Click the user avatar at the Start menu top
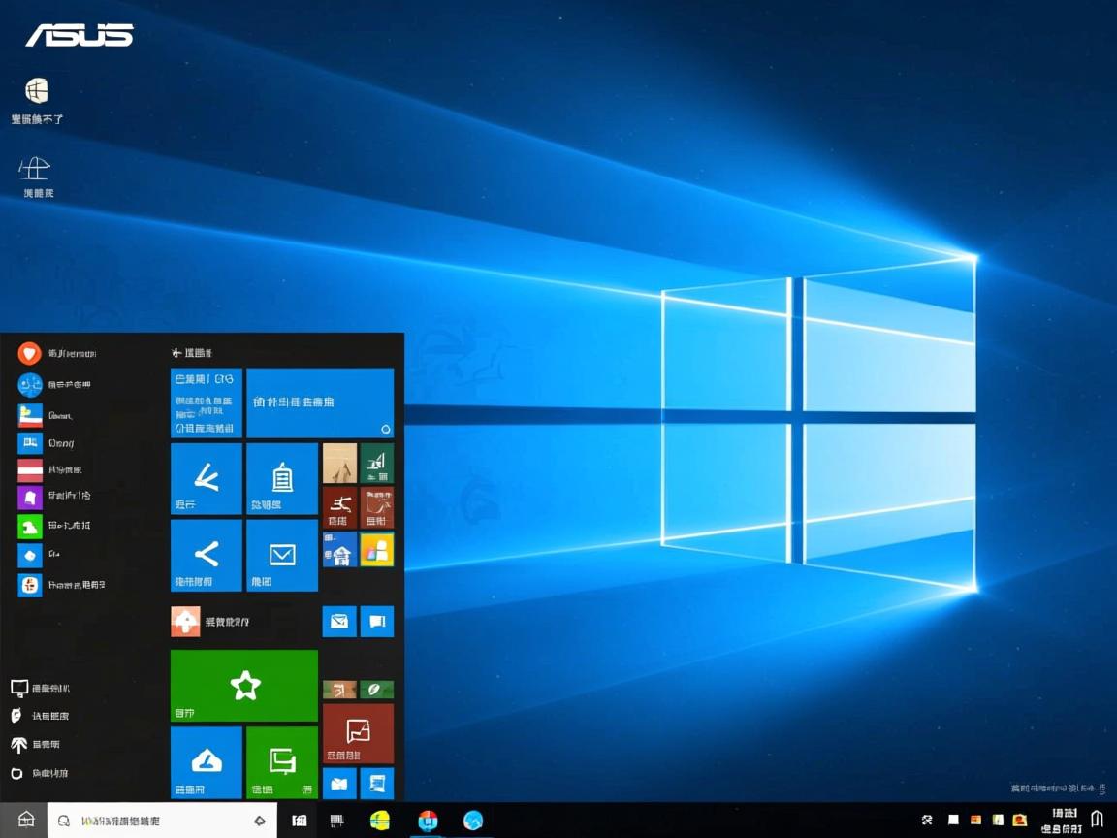Image resolution: width=1117 pixels, height=838 pixels. [x=29, y=353]
